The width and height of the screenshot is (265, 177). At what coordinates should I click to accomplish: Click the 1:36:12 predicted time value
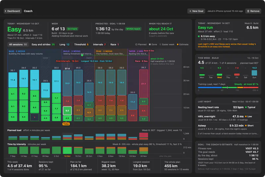pos(103,29)
